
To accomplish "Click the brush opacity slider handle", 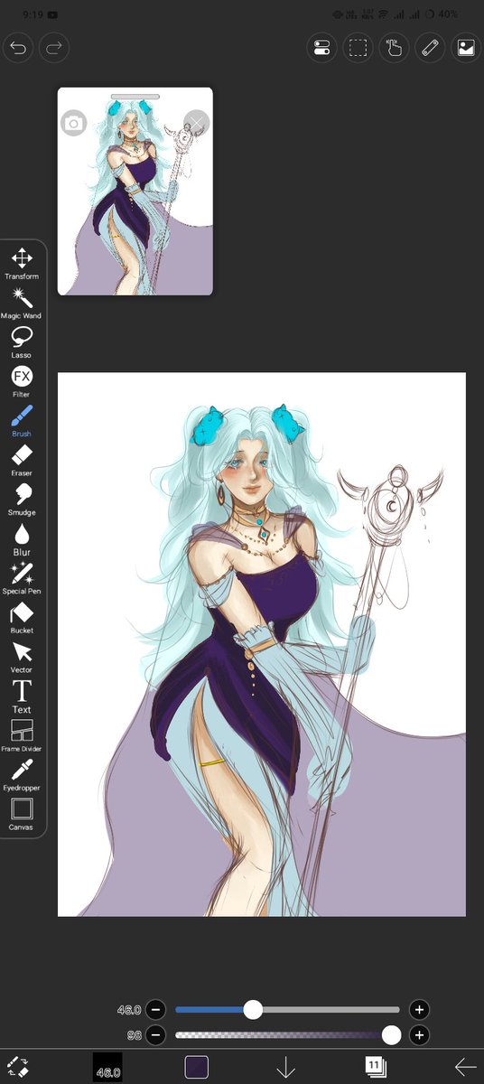I will (x=391, y=1034).
